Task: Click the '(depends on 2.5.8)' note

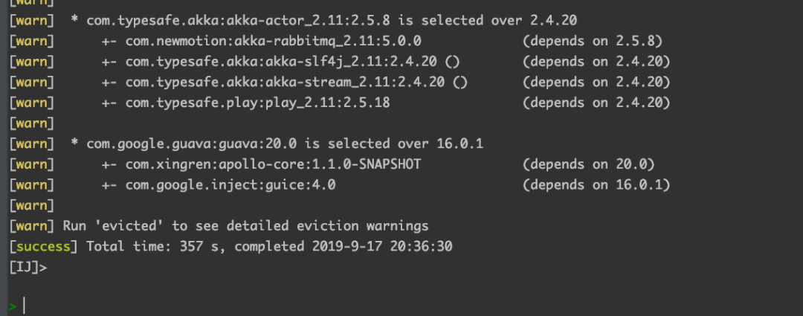Action: tap(593, 39)
